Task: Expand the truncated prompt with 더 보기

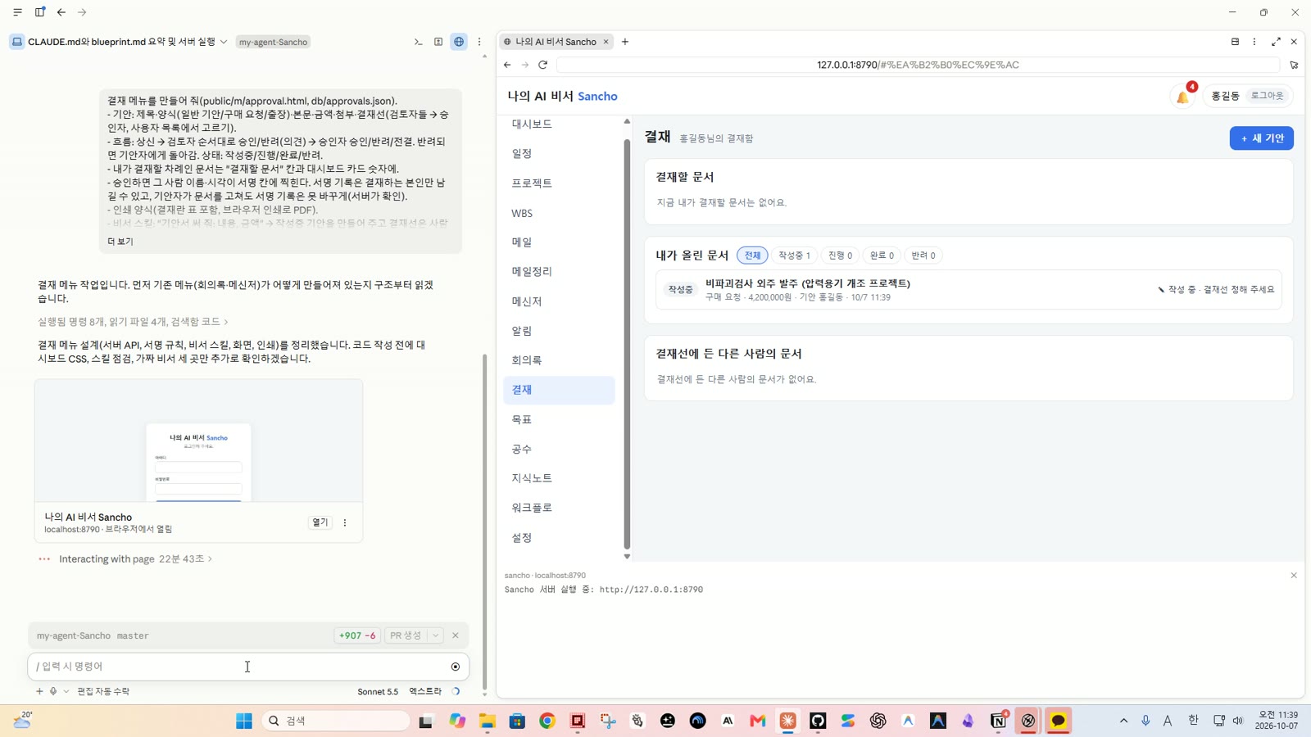Action: point(120,242)
